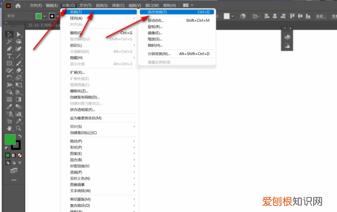Select the Selection tool (black arrow)
This screenshot has width=337, height=212.
click(x=9, y=34)
